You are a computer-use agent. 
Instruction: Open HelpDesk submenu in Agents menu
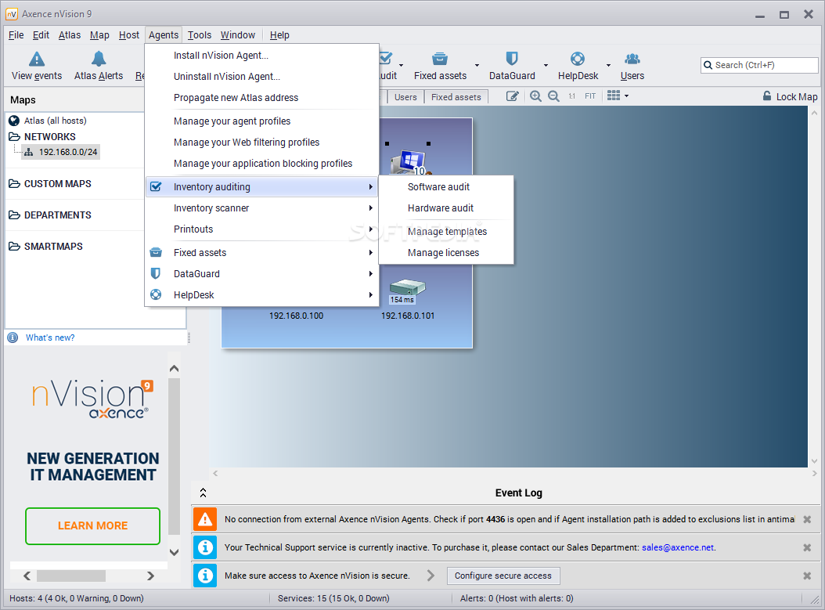pos(261,294)
